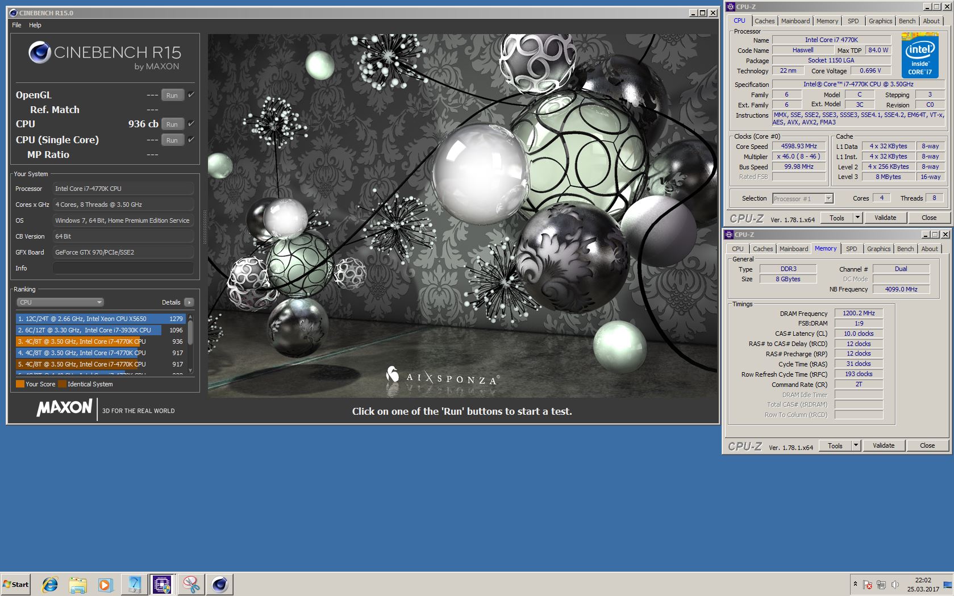Open About tab in CPU-Z Memory window

click(x=929, y=249)
